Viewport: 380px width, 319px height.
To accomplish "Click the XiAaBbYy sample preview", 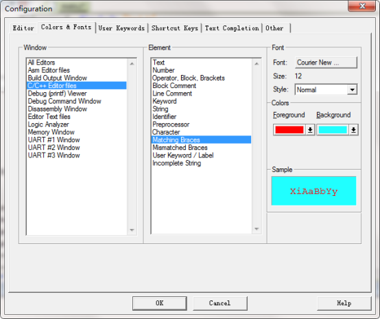I will [x=314, y=191].
